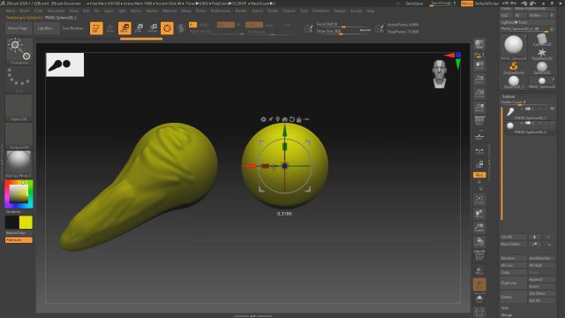Open the Render menu
Screen dimensions: 565x318
(241, 11)
